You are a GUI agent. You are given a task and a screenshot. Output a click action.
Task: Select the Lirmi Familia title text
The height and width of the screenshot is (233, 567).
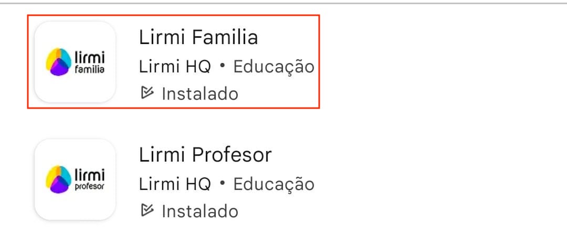pos(198,37)
